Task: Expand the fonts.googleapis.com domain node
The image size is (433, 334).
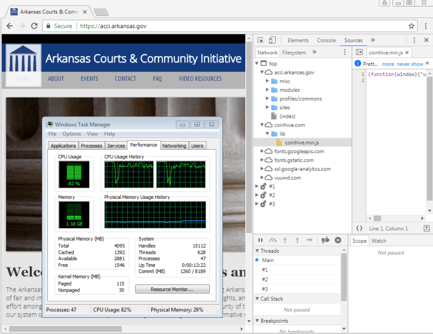Action: point(262,152)
